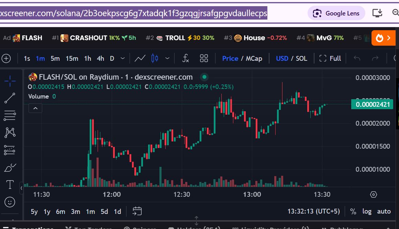Select the horizontal lines Fibonacci tool
This screenshot has width=399, height=229.
pyautogui.click(x=10, y=115)
